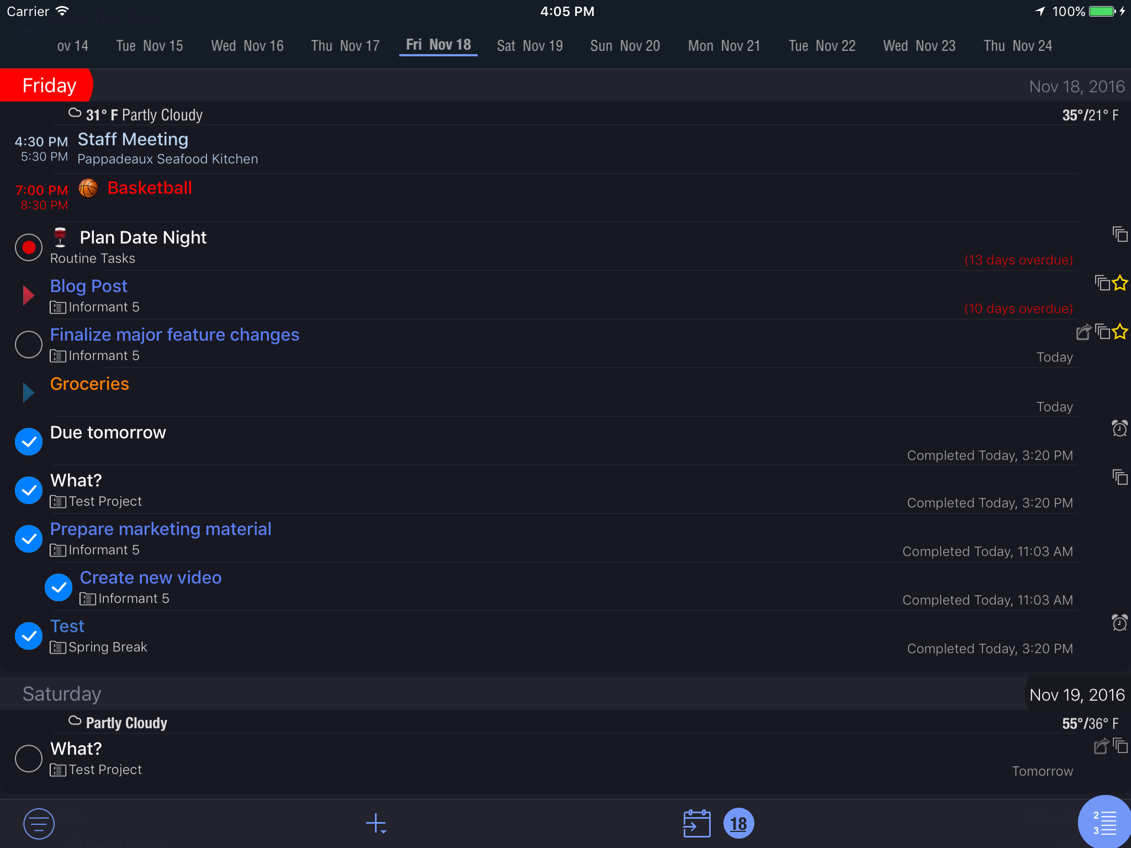Image resolution: width=1131 pixels, height=848 pixels.
Task: Tap the alarm icon on the Test task
Action: pyautogui.click(x=1119, y=623)
